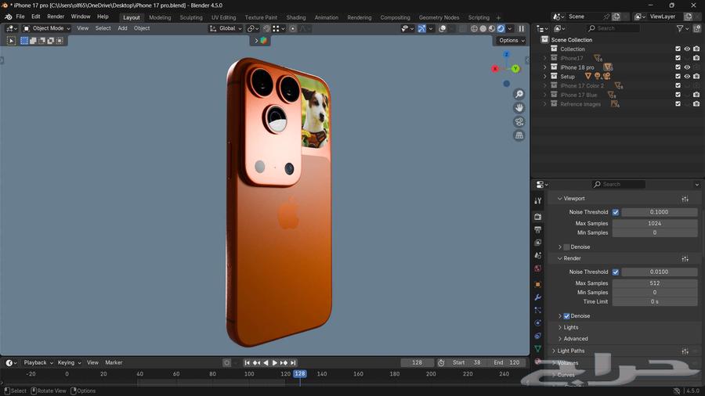The width and height of the screenshot is (705, 396).
Task: Open the Object Constraints properties tab icon
Action: [x=537, y=336]
